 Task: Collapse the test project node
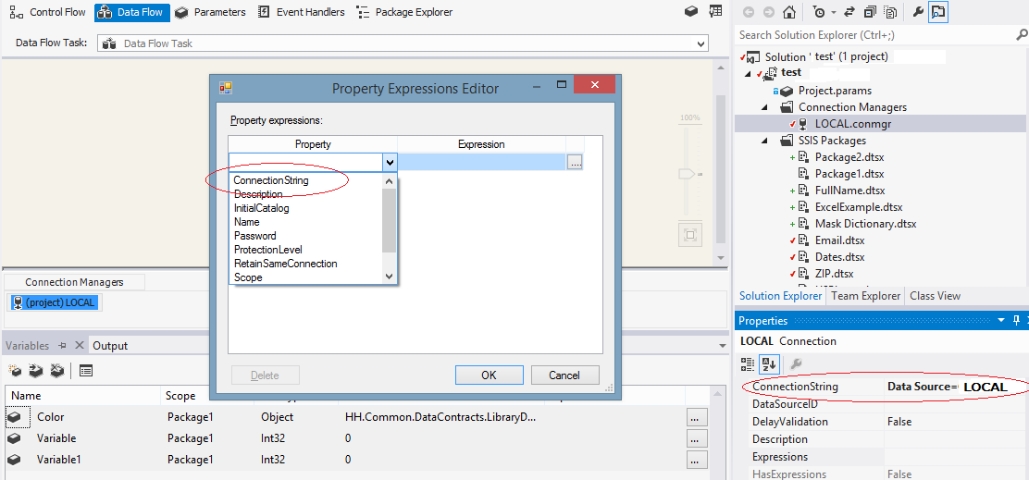coord(749,73)
